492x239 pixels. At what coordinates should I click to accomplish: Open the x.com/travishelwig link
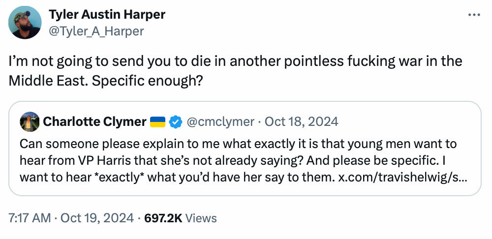pyautogui.click(x=403, y=177)
